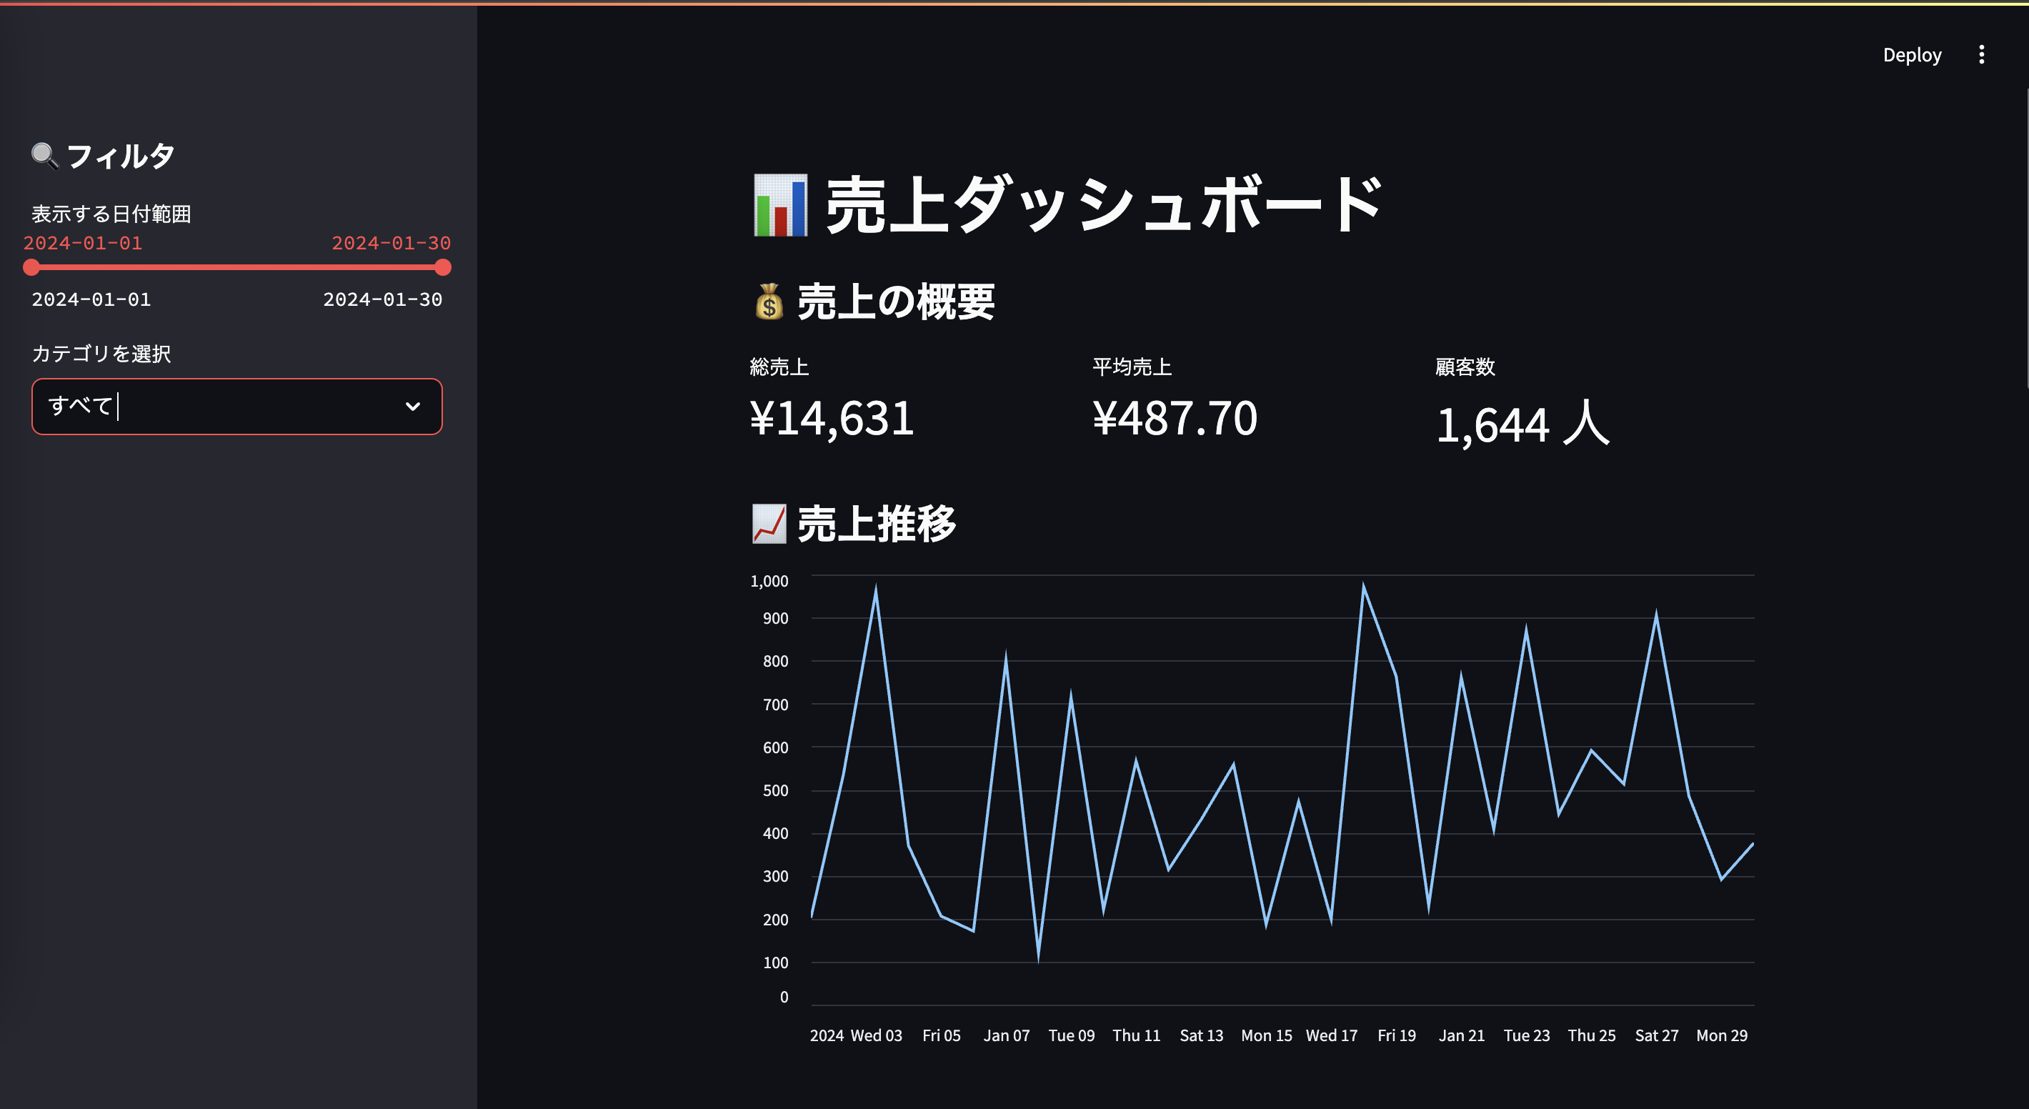Click the 売上推移 section heading

point(874,524)
